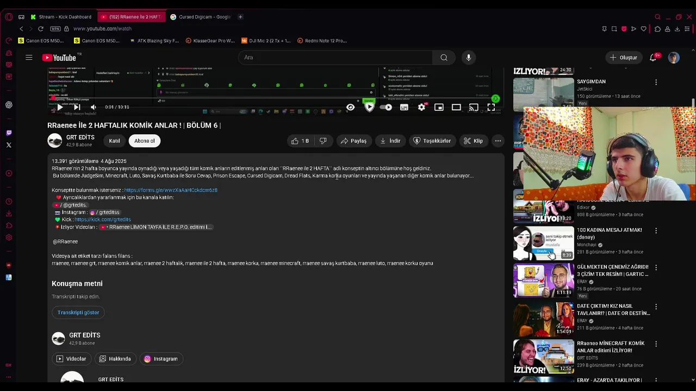This screenshot has height=391, width=696.
Task: Open options for DATE ÇIKTIM video
Action: pos(656,307)
